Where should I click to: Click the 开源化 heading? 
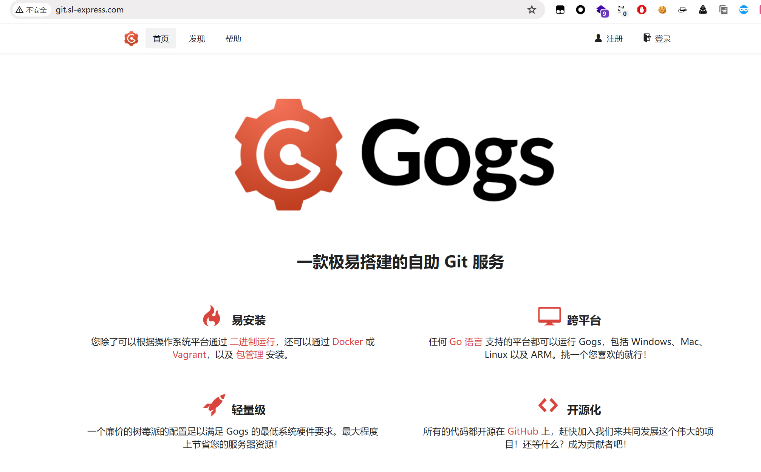tap(584, 410)
